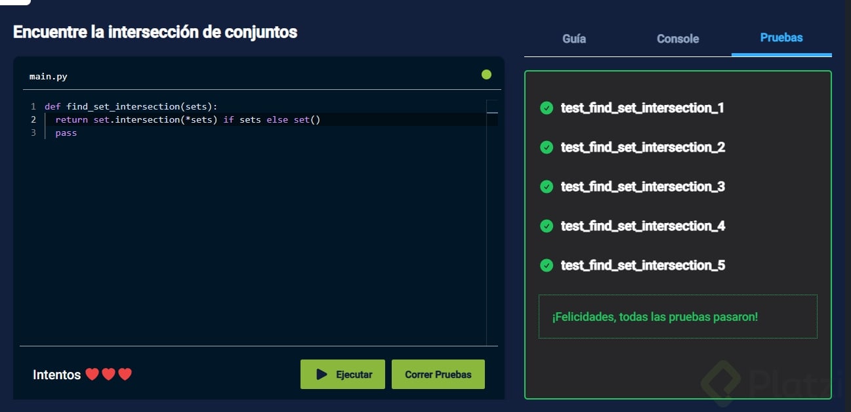Open the Guía tab
Viewport: 851px width, 412px height.
coord(574,39)
